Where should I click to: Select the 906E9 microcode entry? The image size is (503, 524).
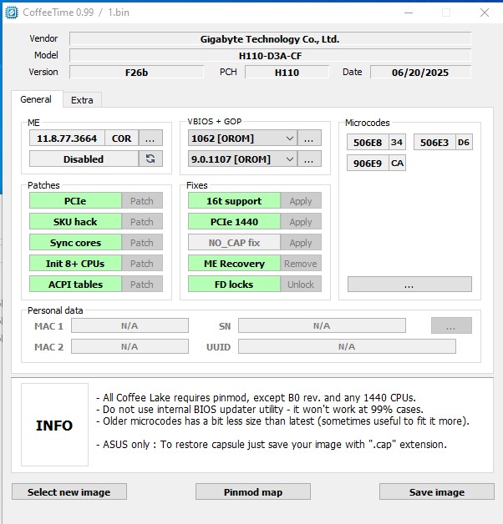point(367,164)
